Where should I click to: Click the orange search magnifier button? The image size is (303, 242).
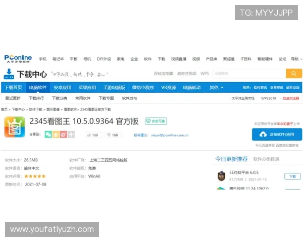click(294, 74)
